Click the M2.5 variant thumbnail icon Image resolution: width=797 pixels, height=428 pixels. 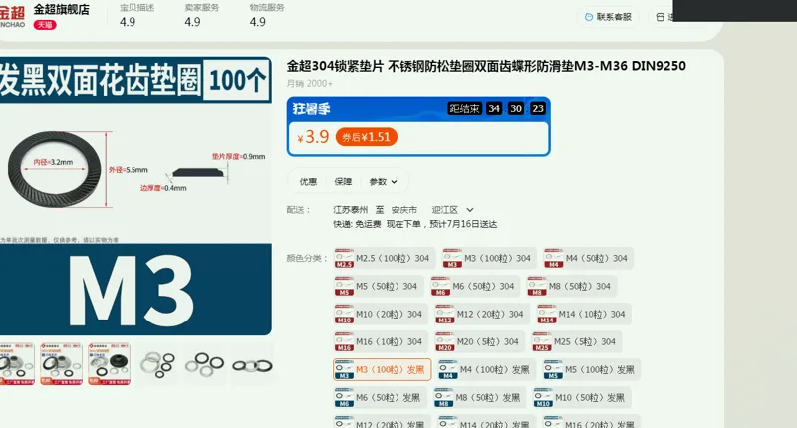click(344, 258)
